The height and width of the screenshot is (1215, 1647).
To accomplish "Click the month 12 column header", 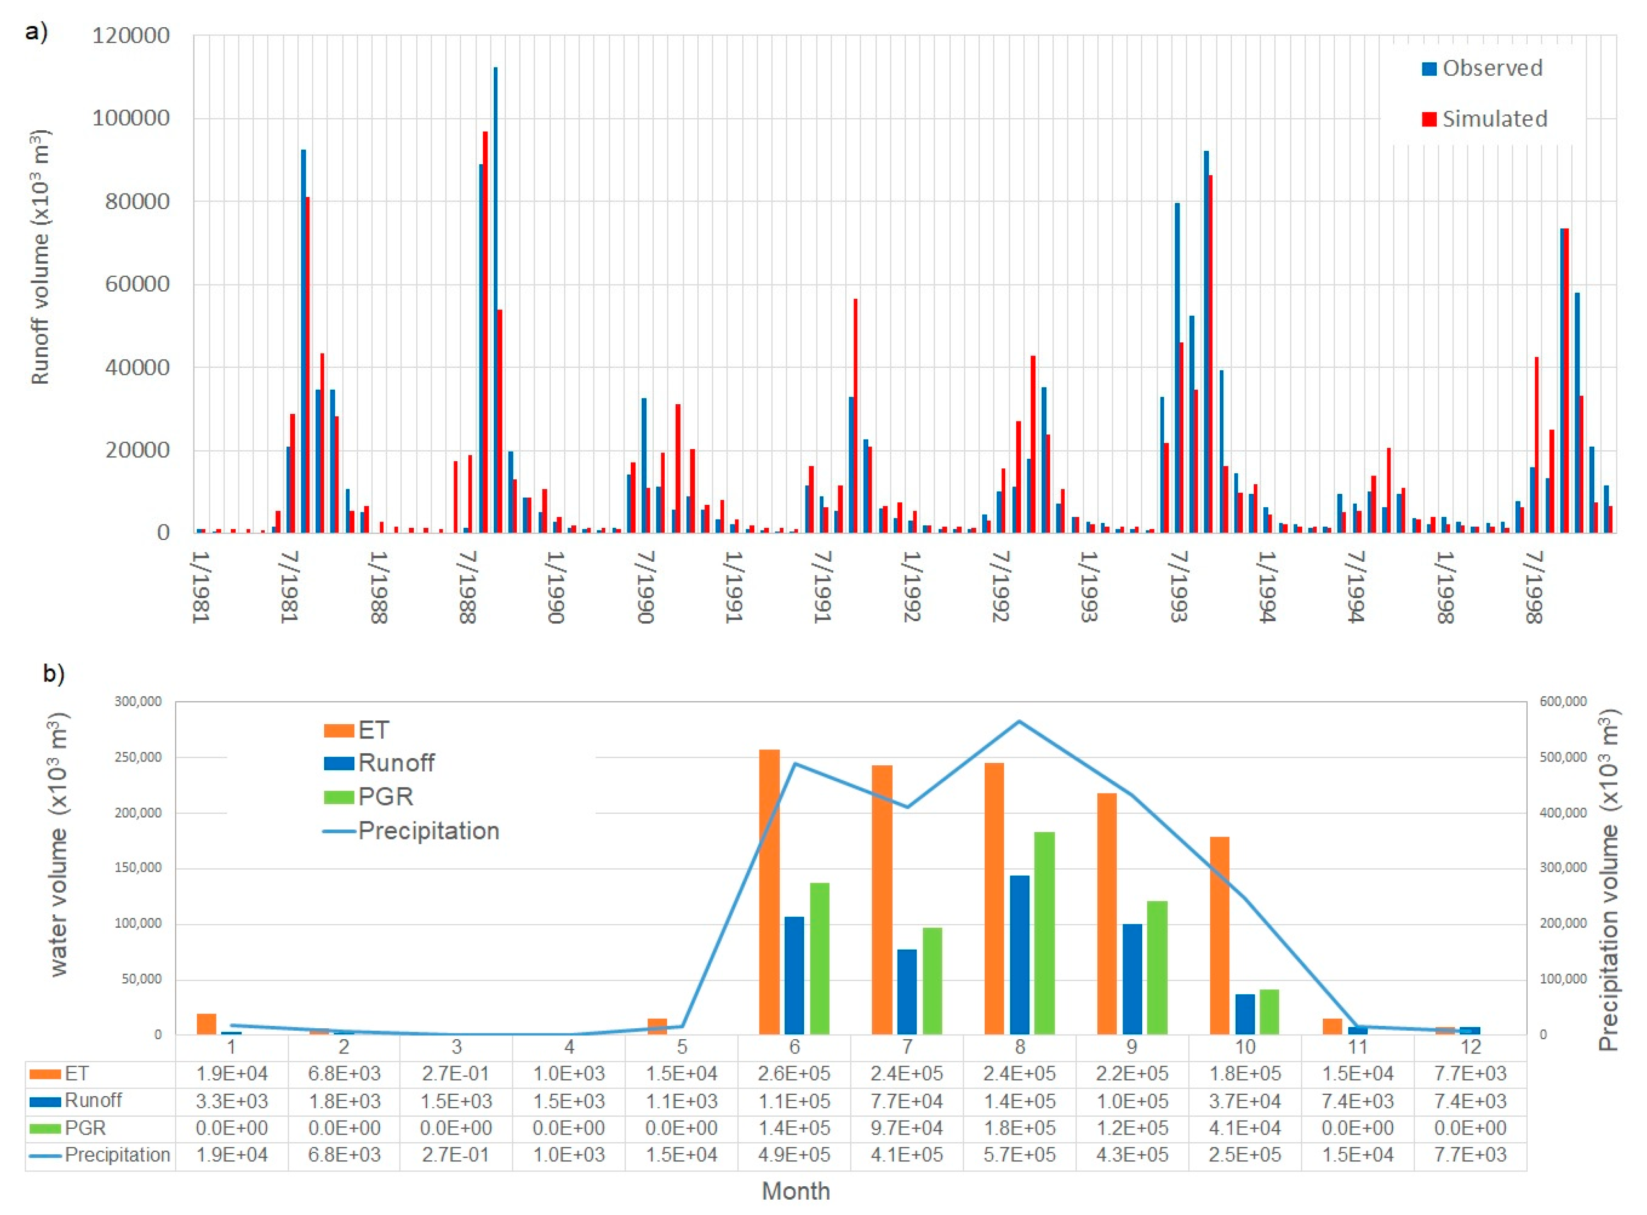I will pyautogui.click(x=1470, y=1047).
